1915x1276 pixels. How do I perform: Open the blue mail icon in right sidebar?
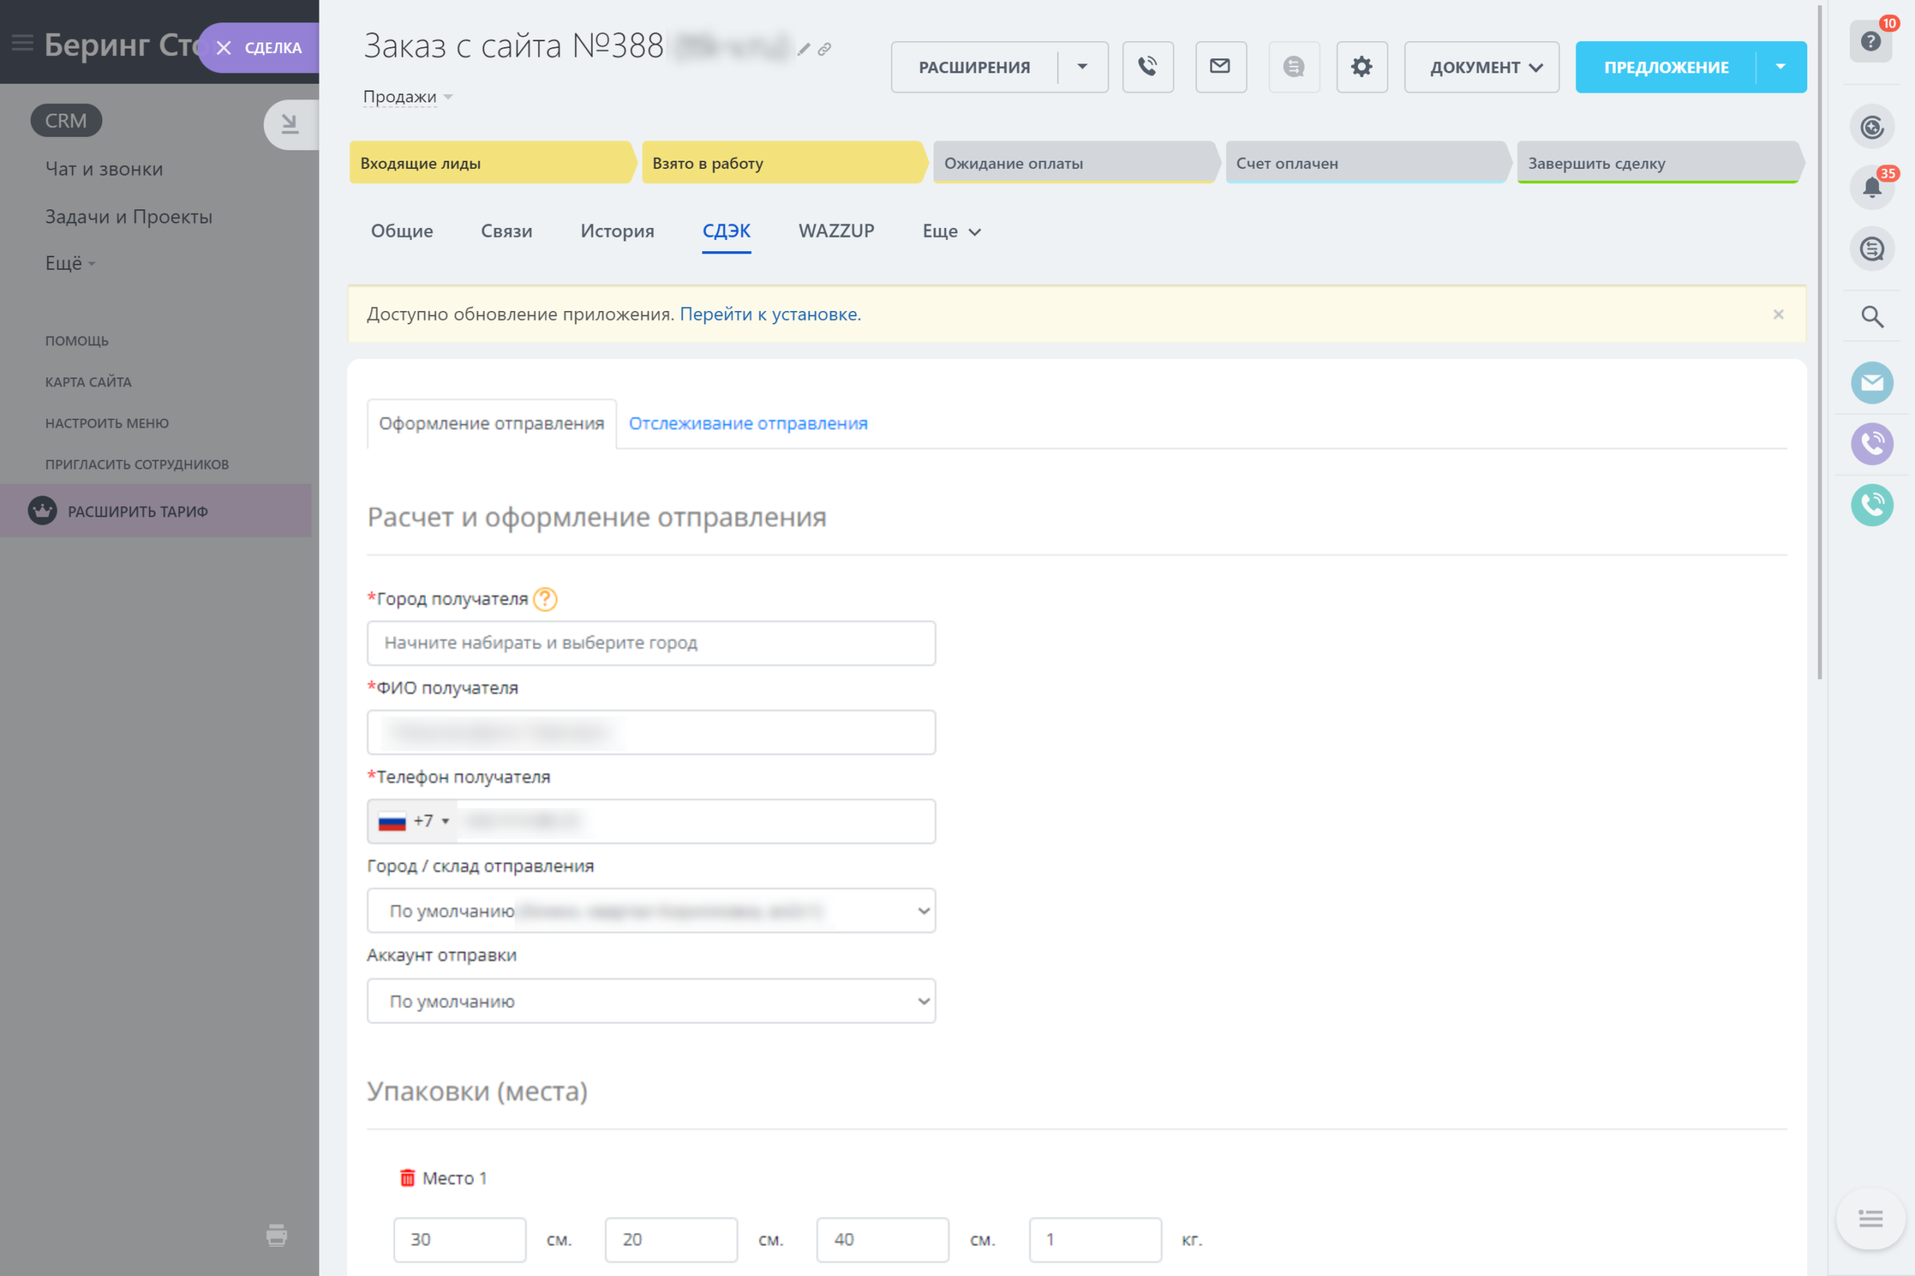1872,383
